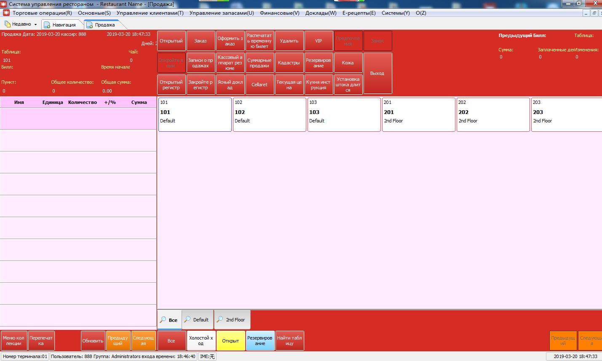
Task: Click Установка штока длится button
Action: 348,85
